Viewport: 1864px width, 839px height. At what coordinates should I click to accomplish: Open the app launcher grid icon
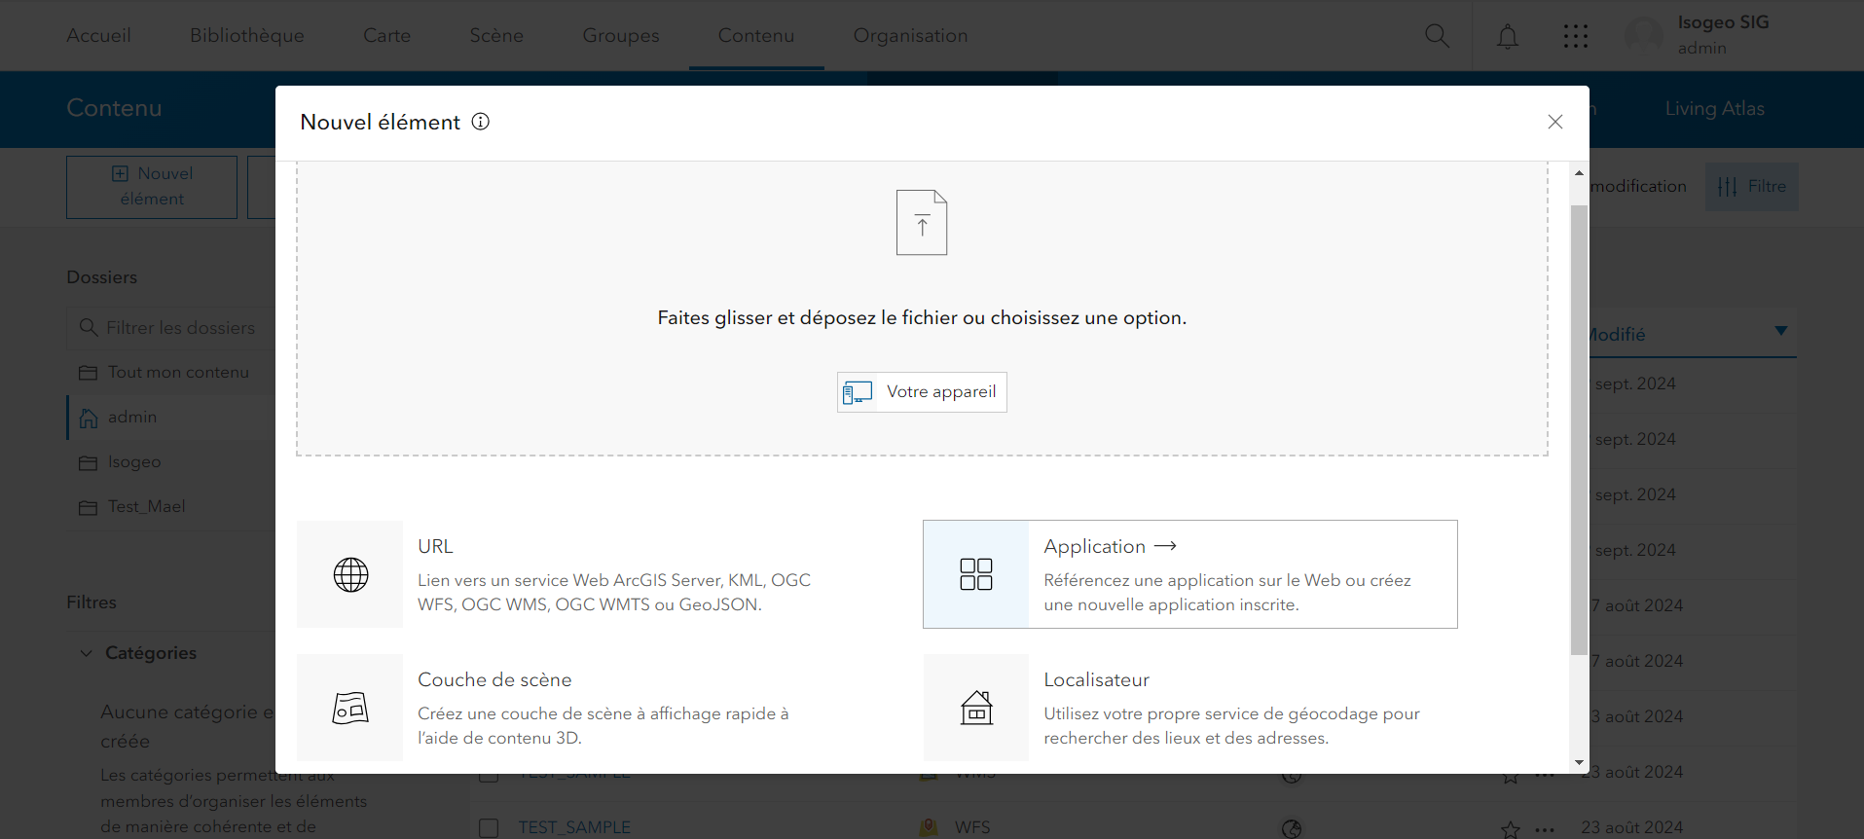click(1575, 36)
